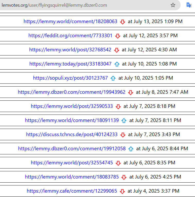The image size is (195, 197).
Task: Bookmark this page with the star icon
Action: click(x=173, y=5)
